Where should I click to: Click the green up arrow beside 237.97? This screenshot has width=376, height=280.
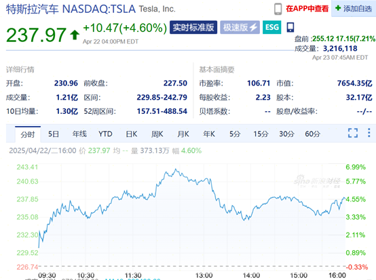tap(75, 35)
